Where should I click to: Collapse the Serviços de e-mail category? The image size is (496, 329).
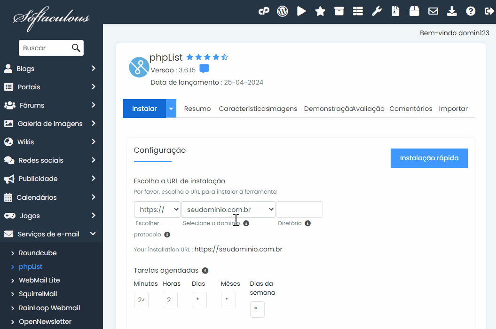(x=51, y=234)
